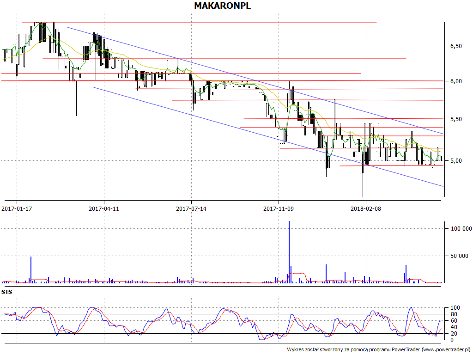Click the STS axis value 80
Screen dimensions: 473x355
tap(454, 314)
